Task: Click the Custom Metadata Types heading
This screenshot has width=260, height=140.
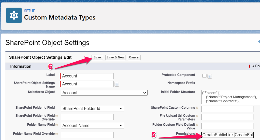Action: [60, 17]
